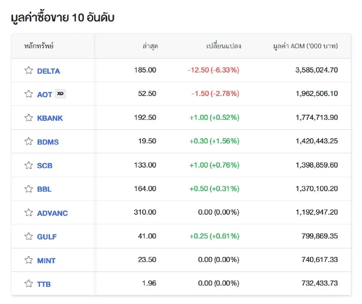Select the KBANK ticker link
This screenshot has width=362, height=304.
tap(50, 118)
